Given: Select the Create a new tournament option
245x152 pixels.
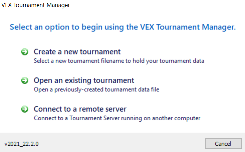Looking at the screenshot, I should [x=77, y=52].
